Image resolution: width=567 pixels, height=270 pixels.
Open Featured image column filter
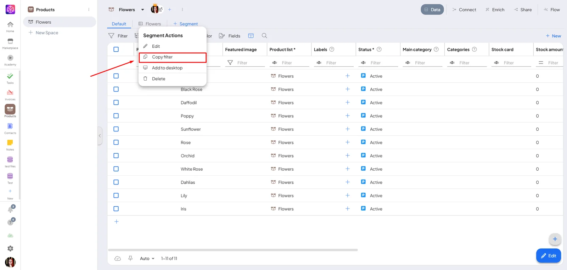(230, 63)
